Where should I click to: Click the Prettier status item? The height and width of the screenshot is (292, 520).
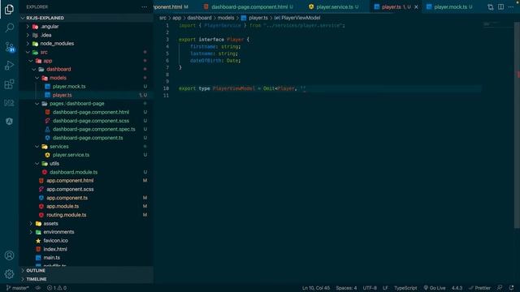(x=479, y=288)
